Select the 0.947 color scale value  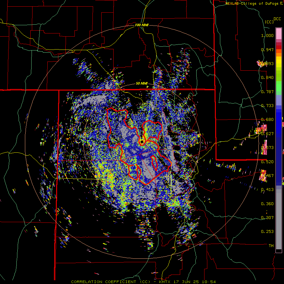coord(267,50)
